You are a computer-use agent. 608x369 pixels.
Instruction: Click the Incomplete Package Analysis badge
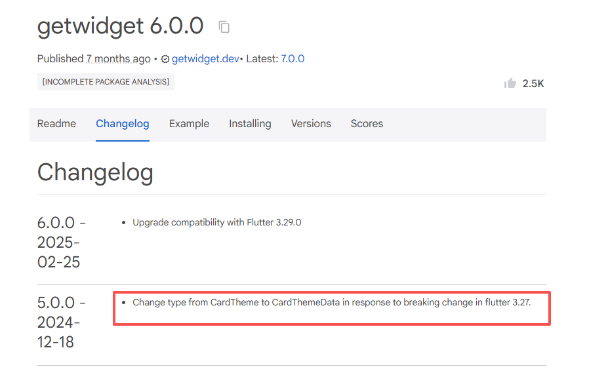click(x=106, y=81)
